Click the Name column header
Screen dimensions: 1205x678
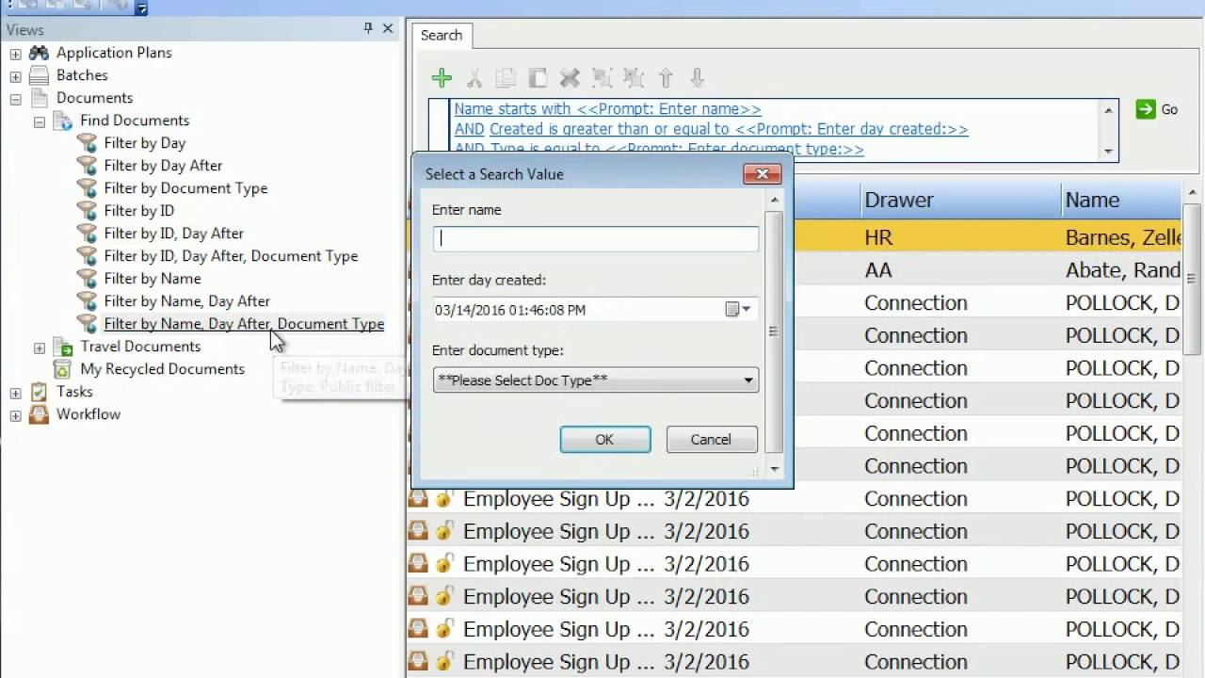point(1120,200)
